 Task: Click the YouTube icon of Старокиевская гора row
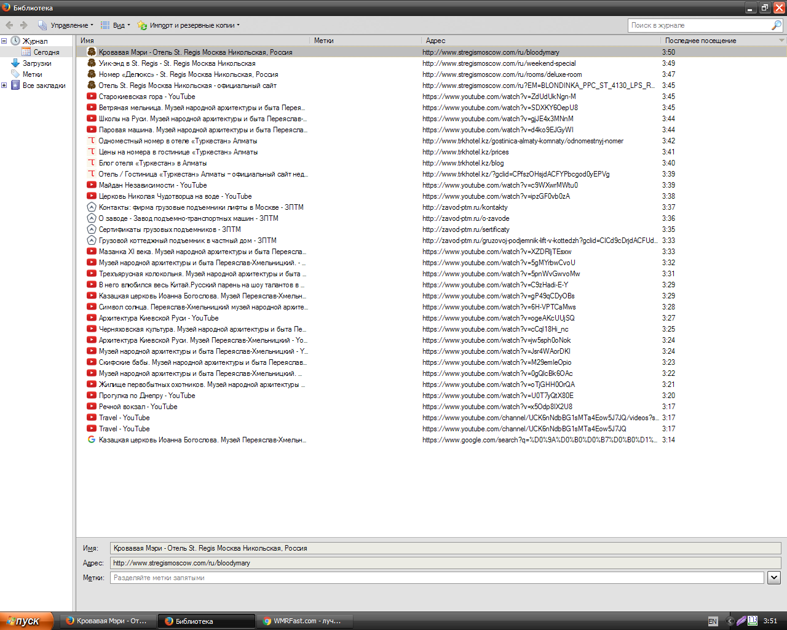point(92,96)
